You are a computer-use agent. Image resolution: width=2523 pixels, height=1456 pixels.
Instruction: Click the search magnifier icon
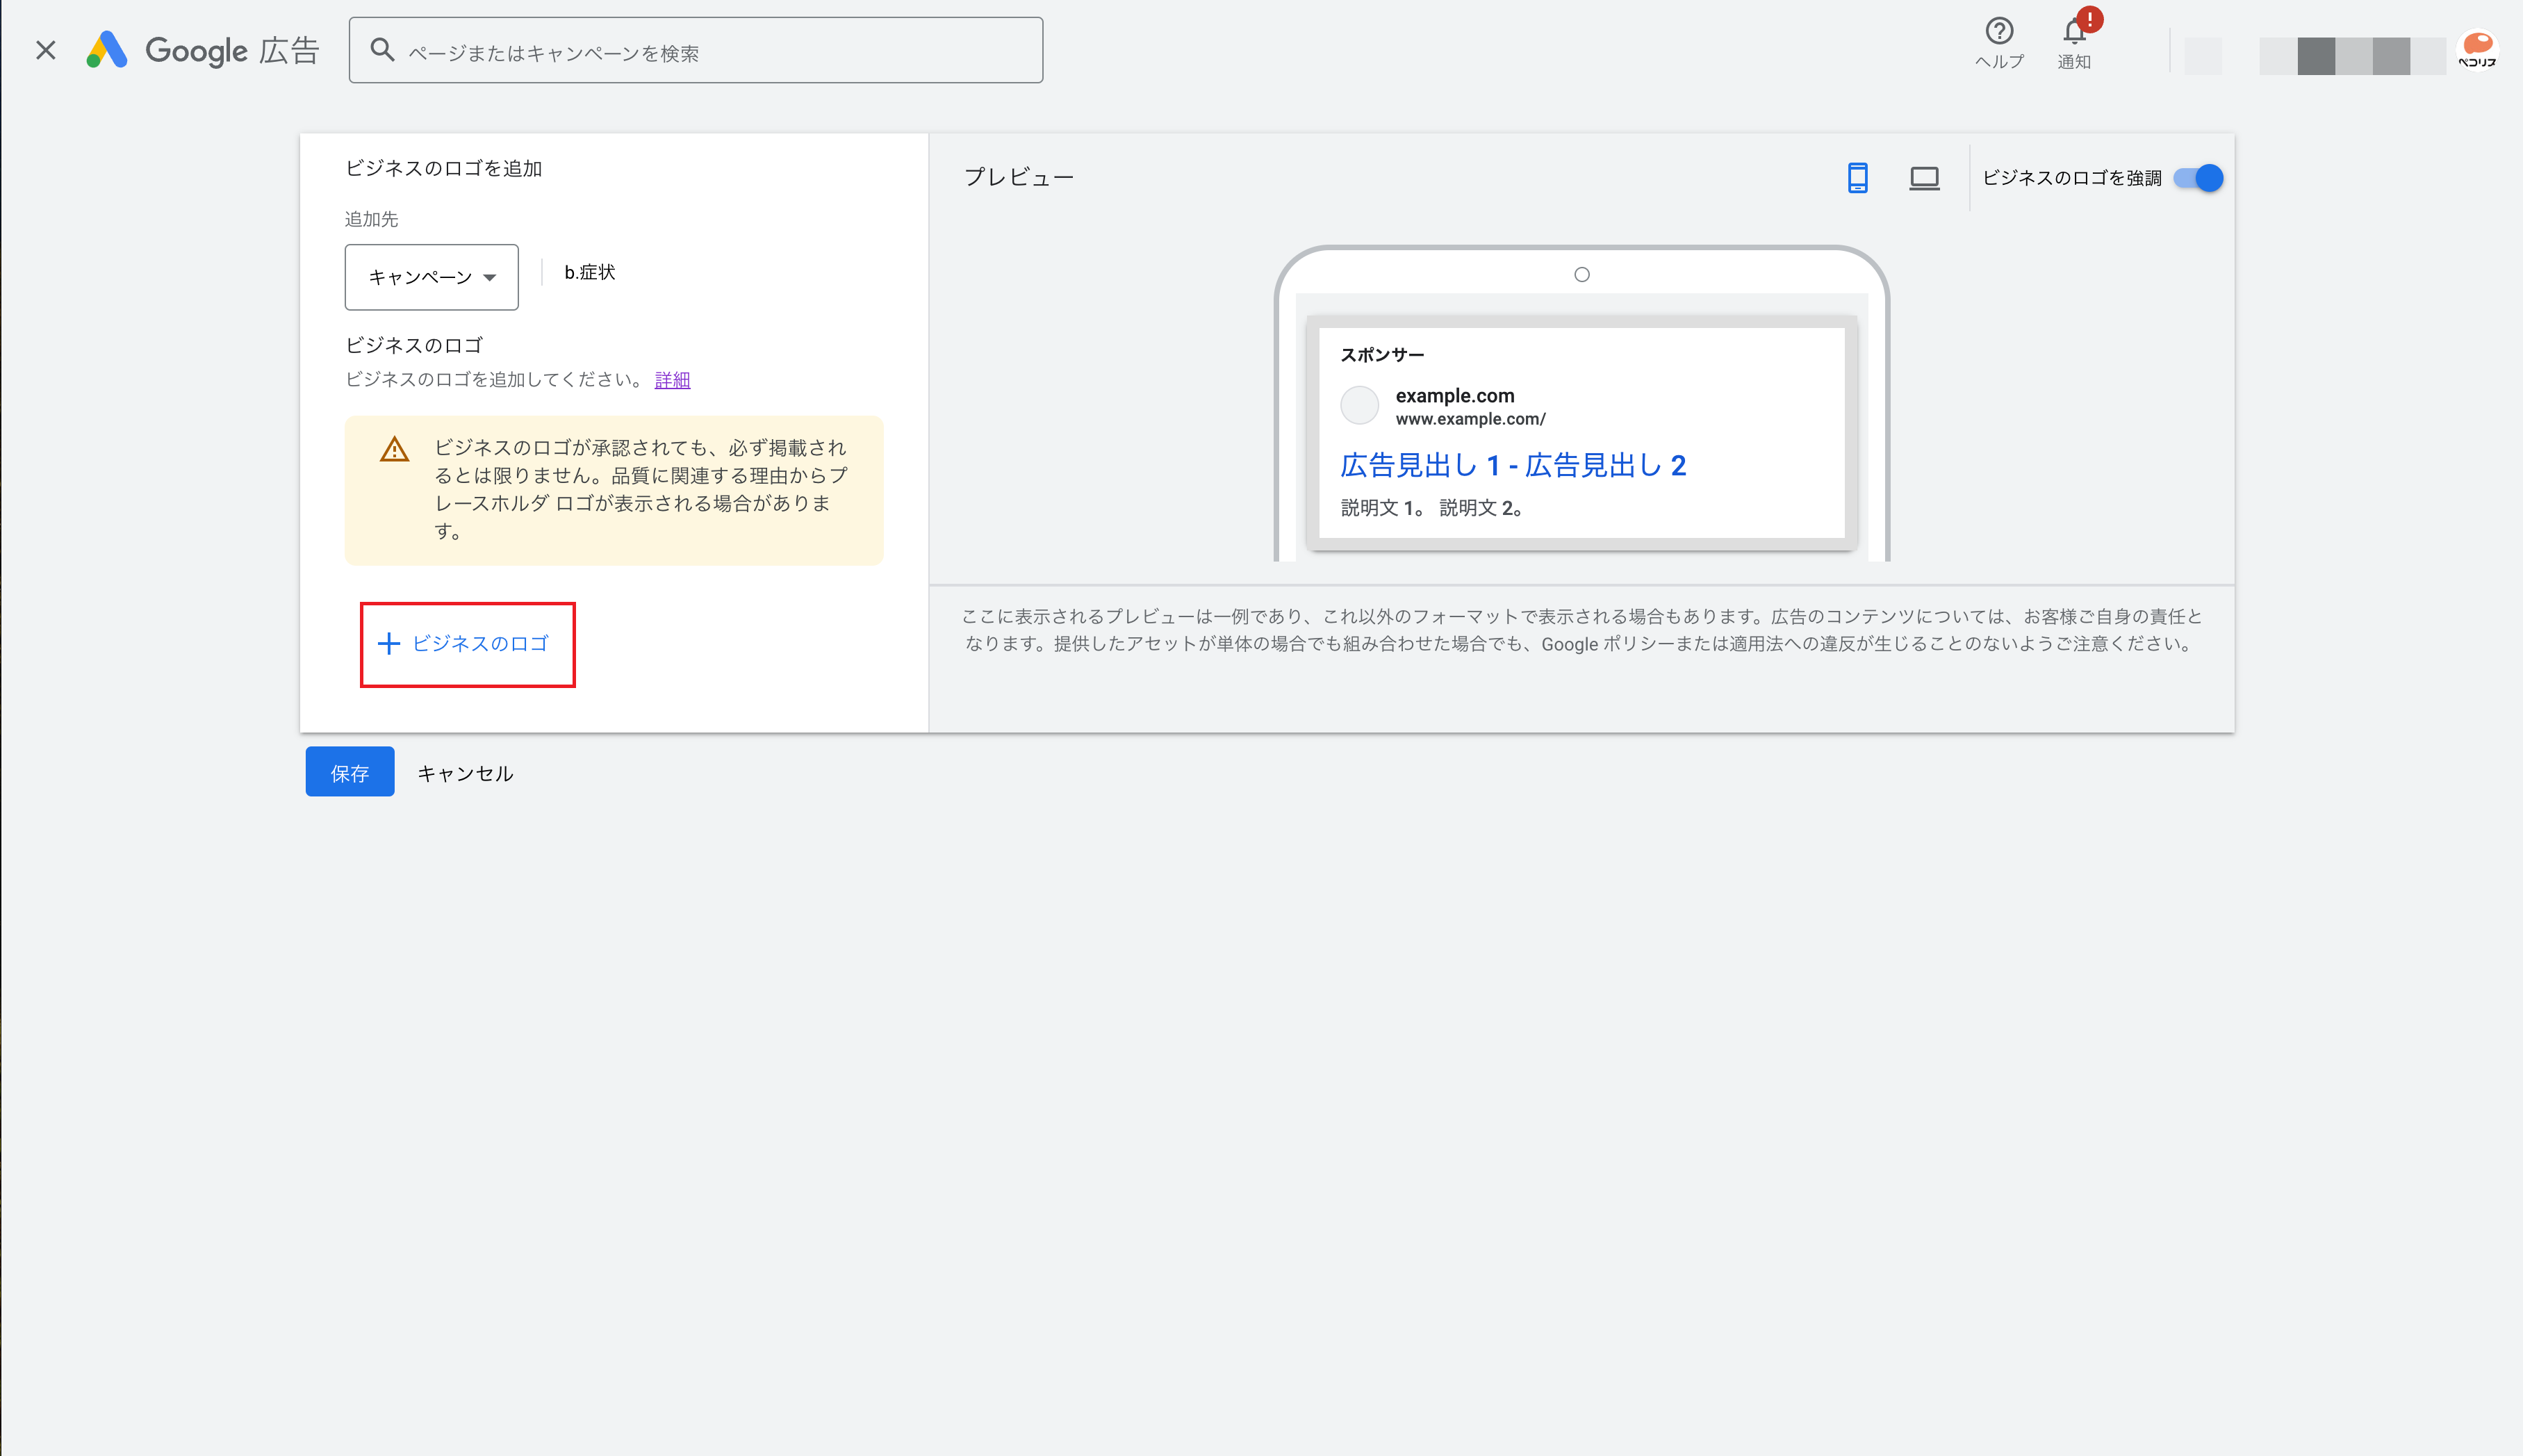382,50
